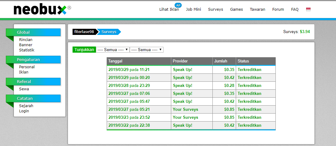Click the Jumlah column header
336x146 pixels.
224,61
